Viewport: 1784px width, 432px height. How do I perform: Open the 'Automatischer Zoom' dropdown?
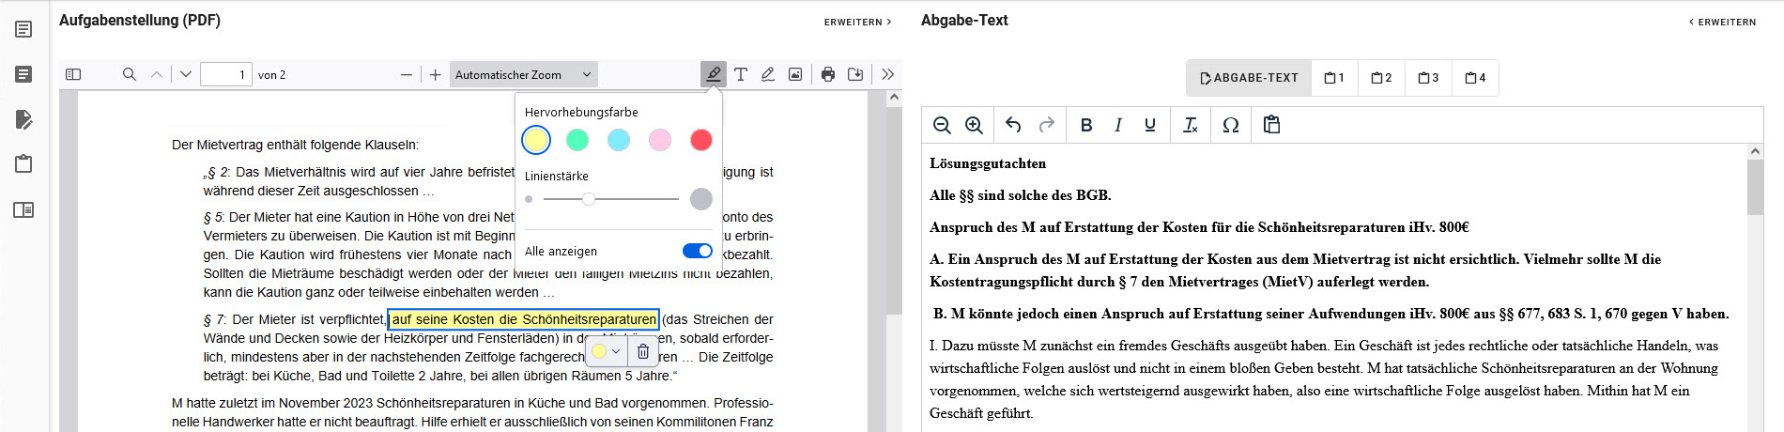523,75
